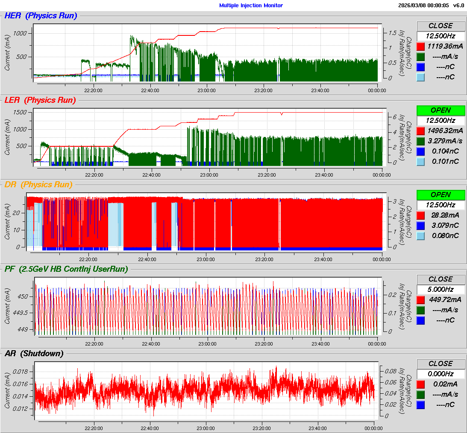Click HER green injection rate swatch
This screenshot has height=433, width=467.
pos(420,56)
